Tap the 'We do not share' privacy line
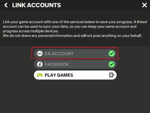This screenshot has height=113, width=150. click(x=72, y=36)
